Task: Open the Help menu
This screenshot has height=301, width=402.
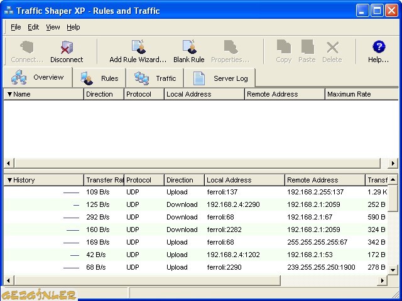Action: click(73, 27)
